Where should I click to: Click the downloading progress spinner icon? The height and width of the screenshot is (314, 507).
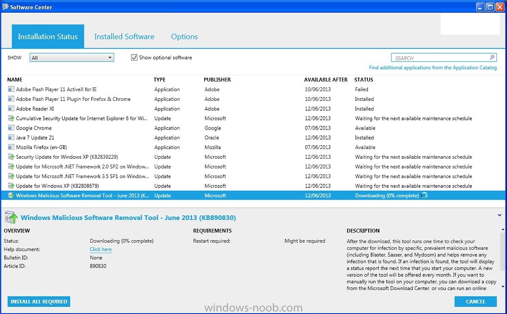(424, 195)
